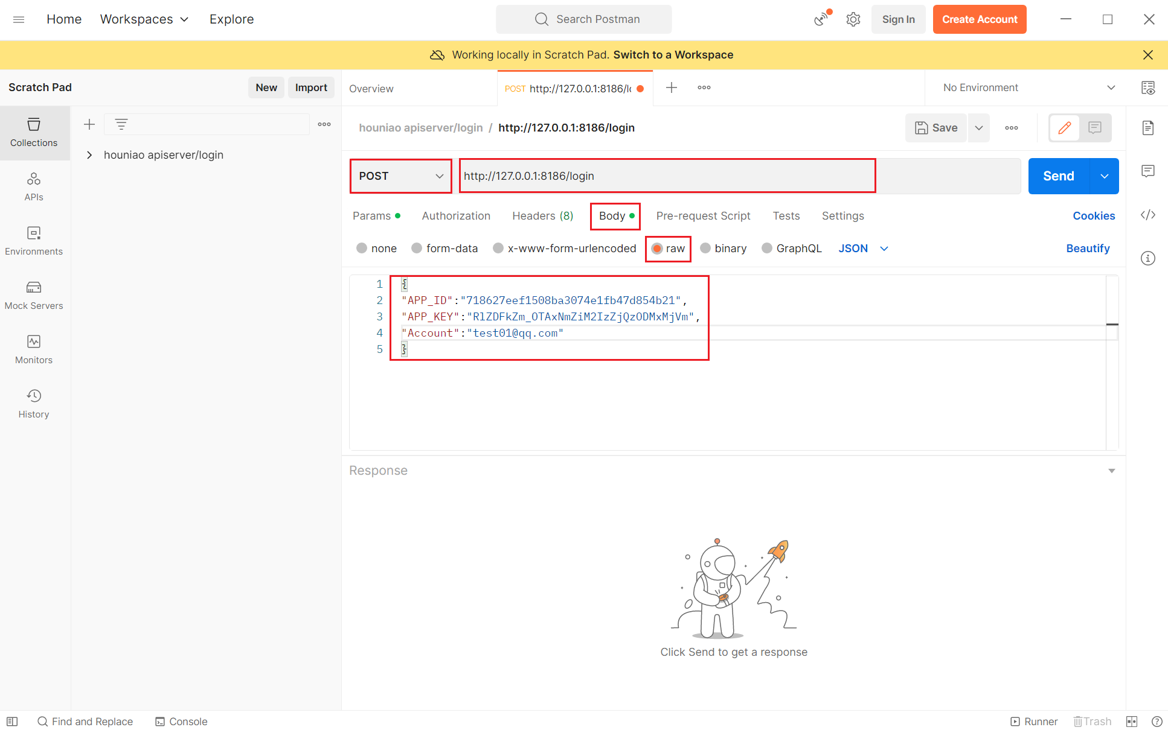The image size is (1168, 730).
Task: Expand houniao apiserver/login collection
Action: (x=89, y=155)
